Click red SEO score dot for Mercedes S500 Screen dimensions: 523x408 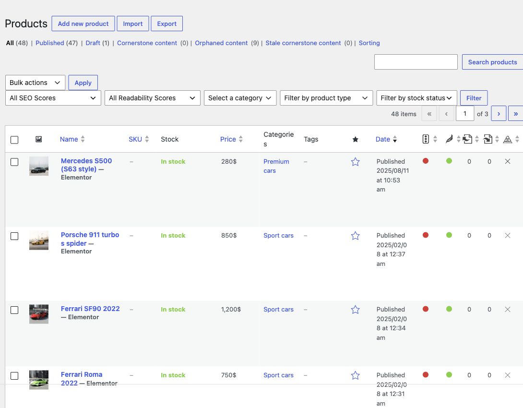pyautogui.click(x=426, y=161)
